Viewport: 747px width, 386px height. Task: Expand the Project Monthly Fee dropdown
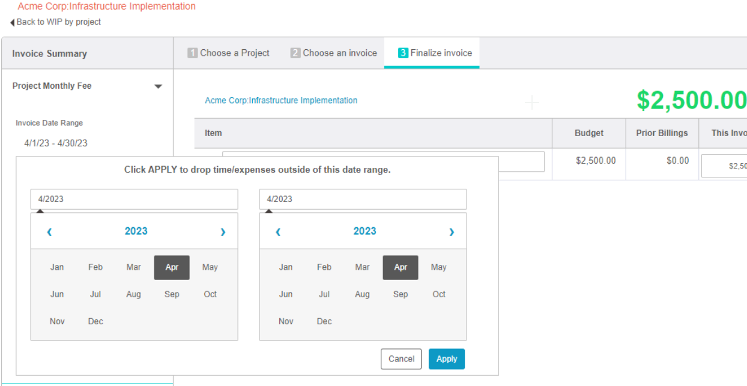point(158,86)
